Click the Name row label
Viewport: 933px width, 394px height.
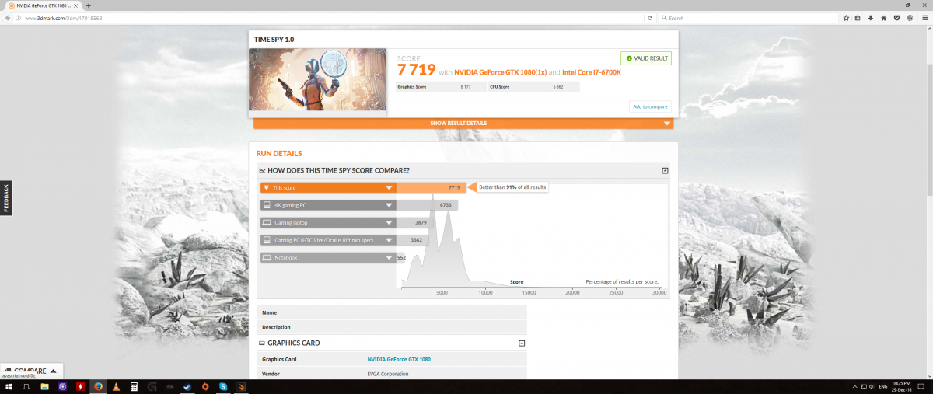click(270, 312)
